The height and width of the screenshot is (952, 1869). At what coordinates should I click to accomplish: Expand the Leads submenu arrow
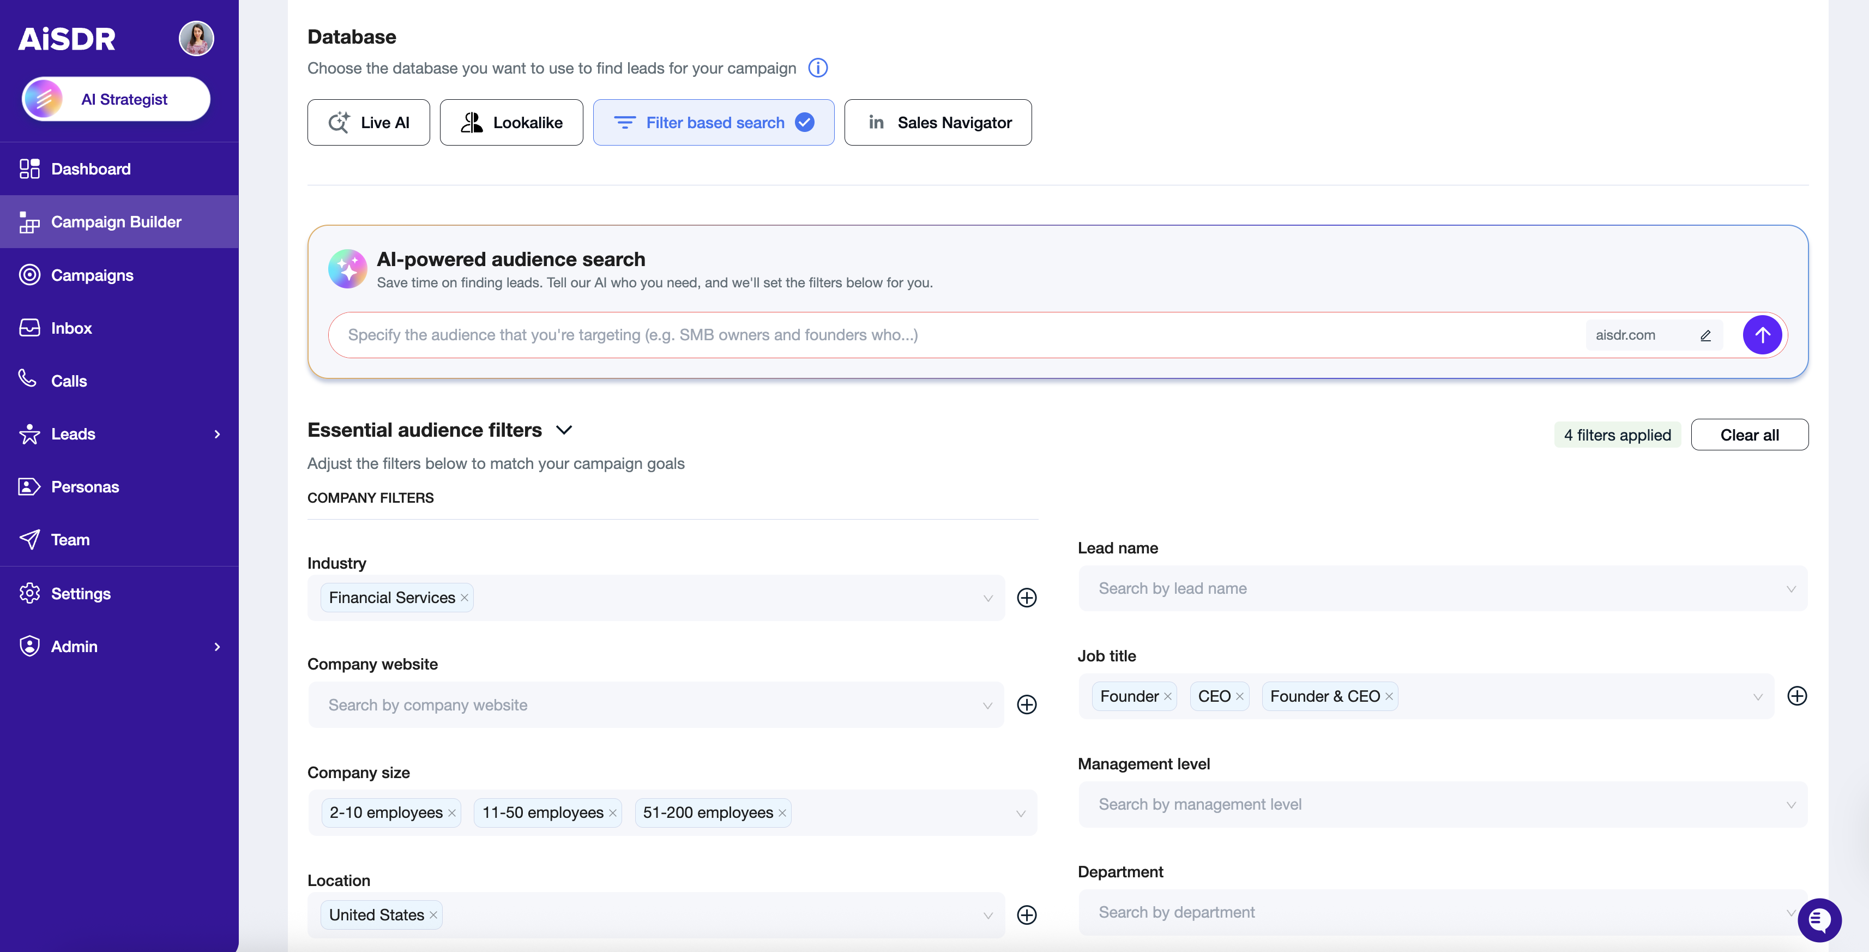[217, 434]
